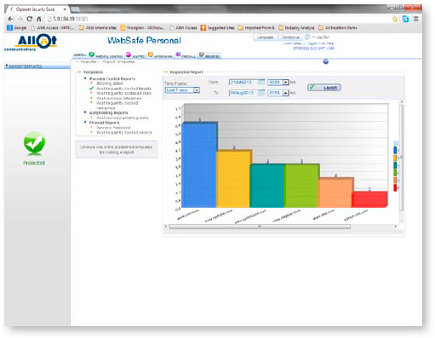Click the Reports tab icon

pos(201,54)
